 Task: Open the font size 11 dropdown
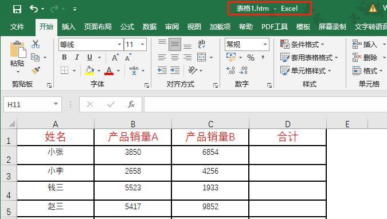click(x=142, y=45)
